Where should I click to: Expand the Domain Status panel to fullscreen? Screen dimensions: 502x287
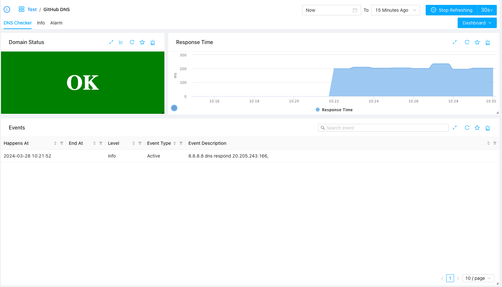pos(111,42)
